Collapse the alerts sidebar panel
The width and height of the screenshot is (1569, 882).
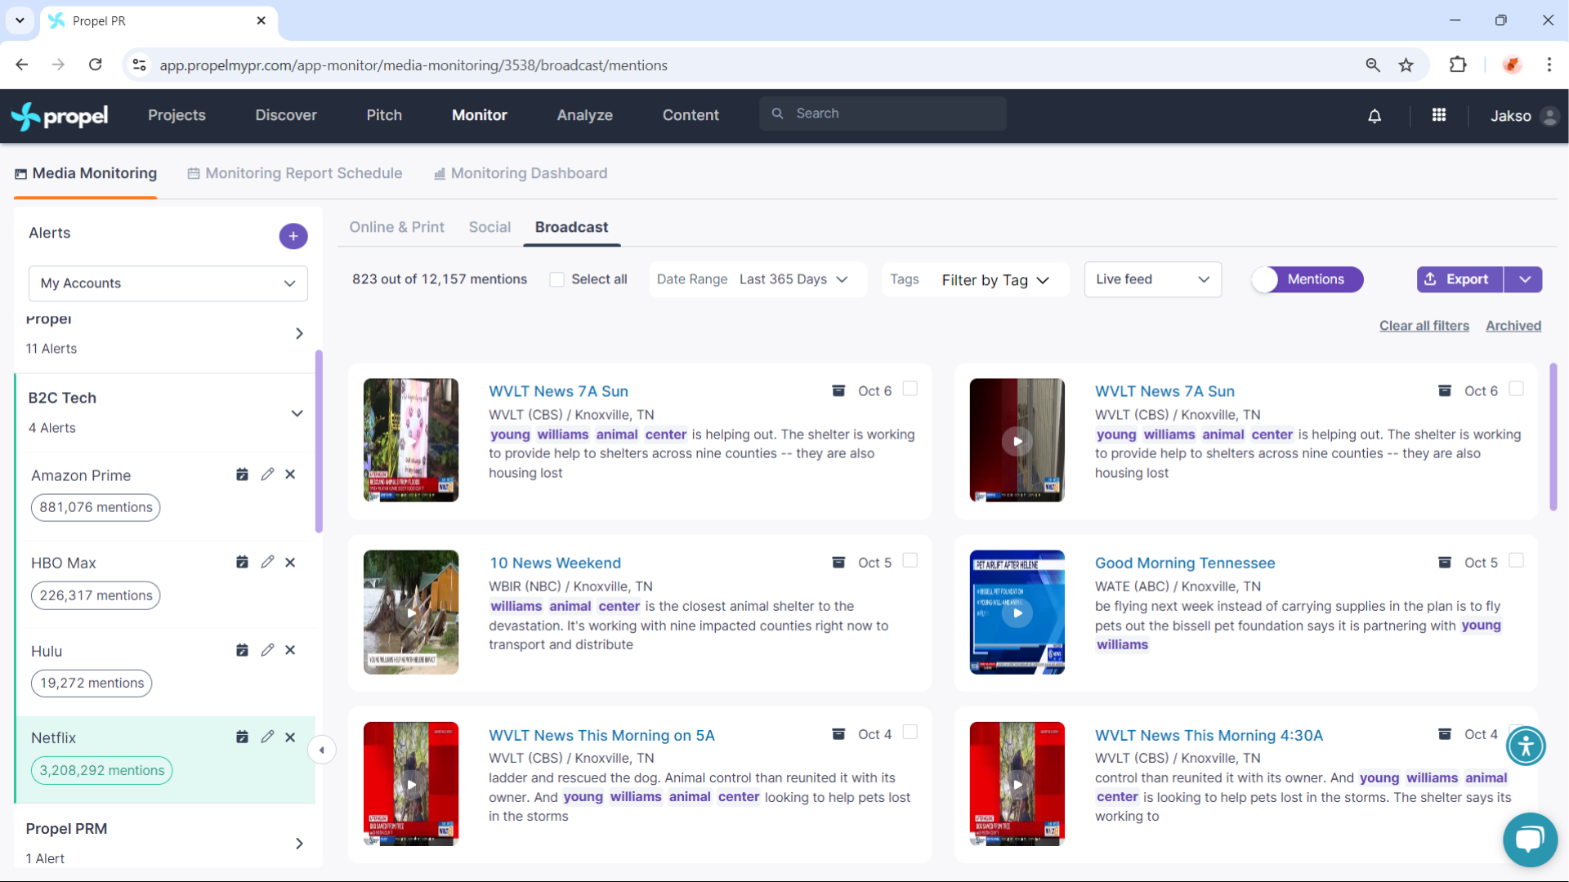(x=322, y=750)
